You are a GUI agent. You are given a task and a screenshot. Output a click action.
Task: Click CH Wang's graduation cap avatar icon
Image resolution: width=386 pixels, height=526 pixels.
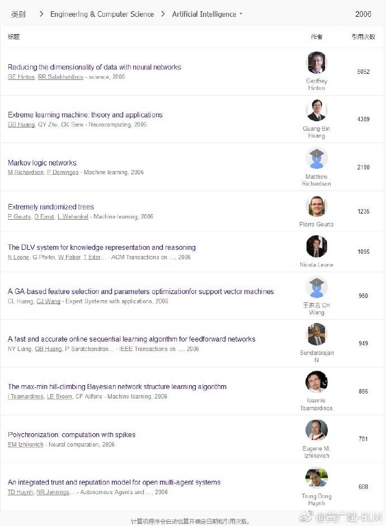(x=317, y=287)
